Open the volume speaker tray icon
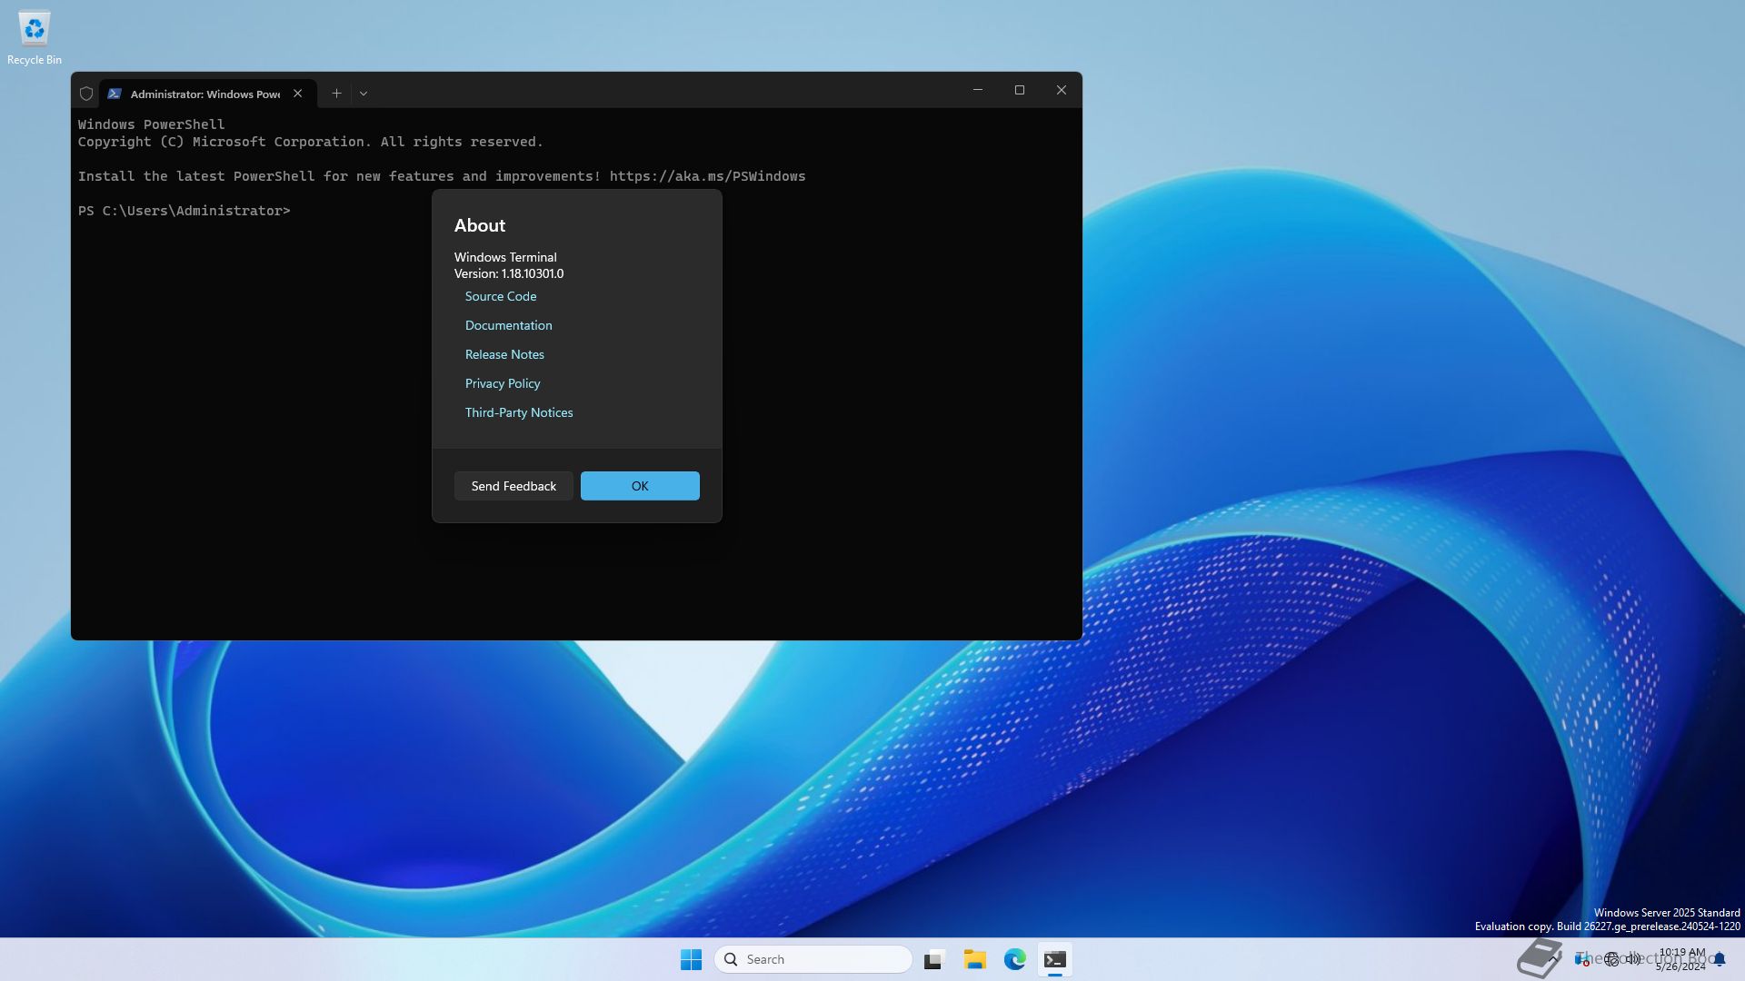The height and width of the screenshot is (981, 1745). [1633, 959]
